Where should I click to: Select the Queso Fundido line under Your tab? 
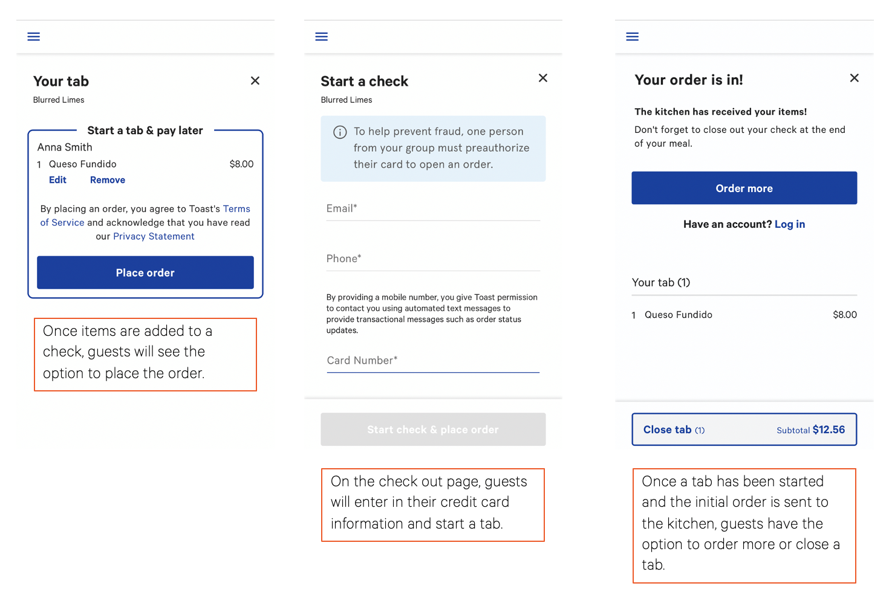pyautogui.click(x=678, y=315)
